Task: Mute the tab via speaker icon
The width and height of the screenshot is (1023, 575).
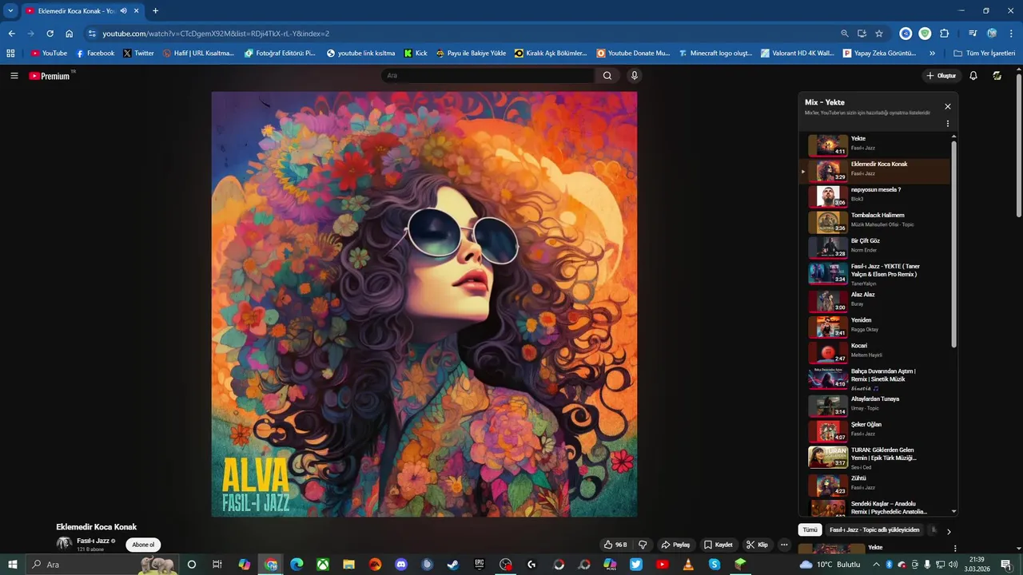Action: tap(123, 11)
